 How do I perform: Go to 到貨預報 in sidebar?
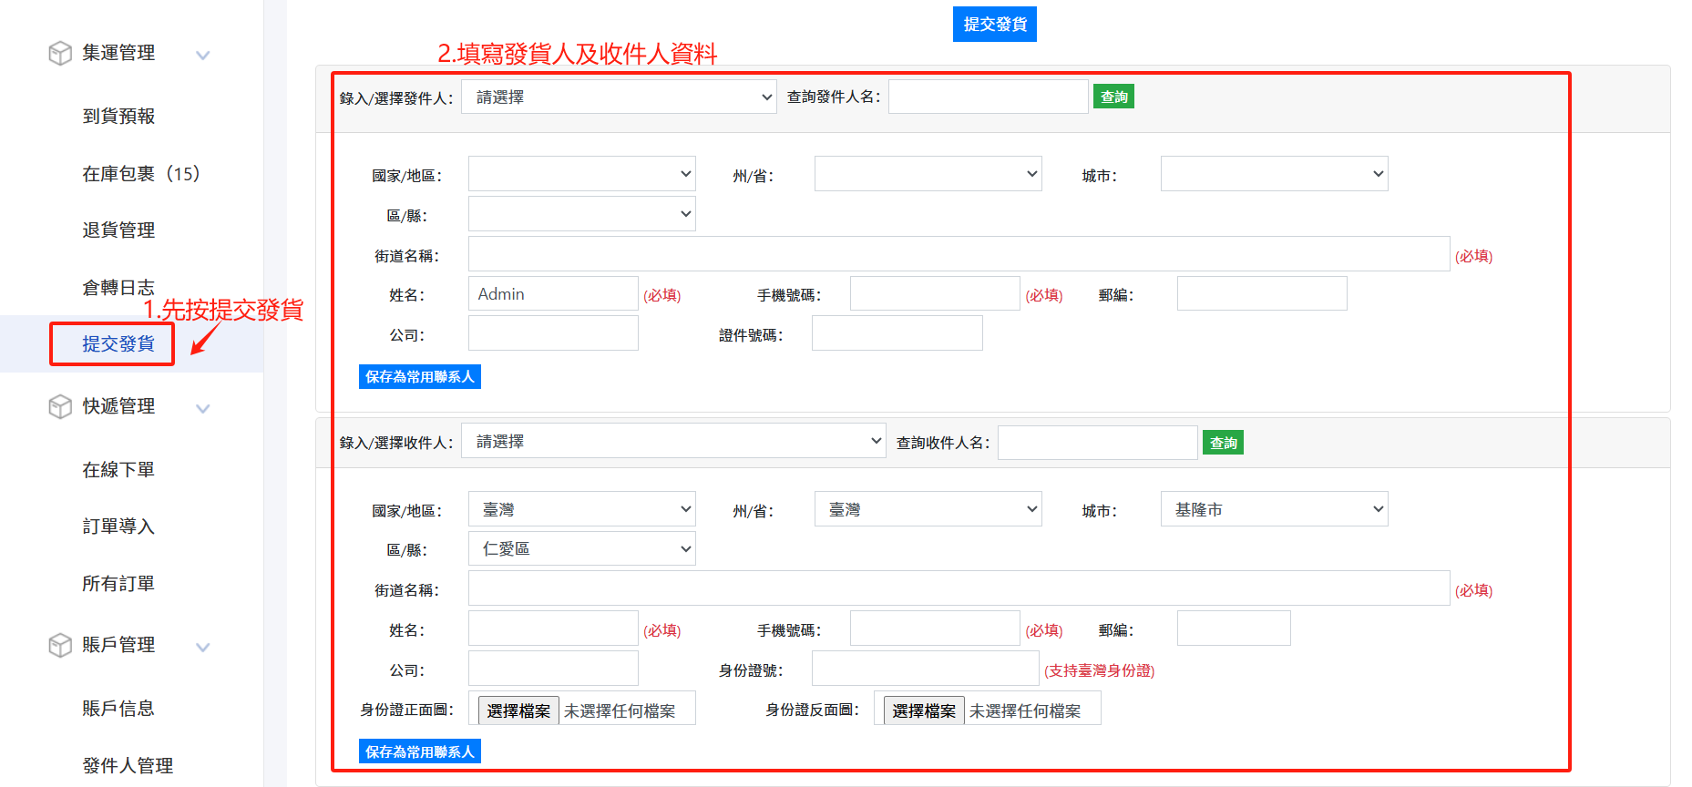(x=118, y=116)
